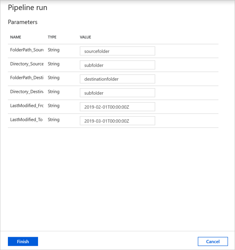Click the Finish button
The image size is (235, 250).
click(23, 241)
